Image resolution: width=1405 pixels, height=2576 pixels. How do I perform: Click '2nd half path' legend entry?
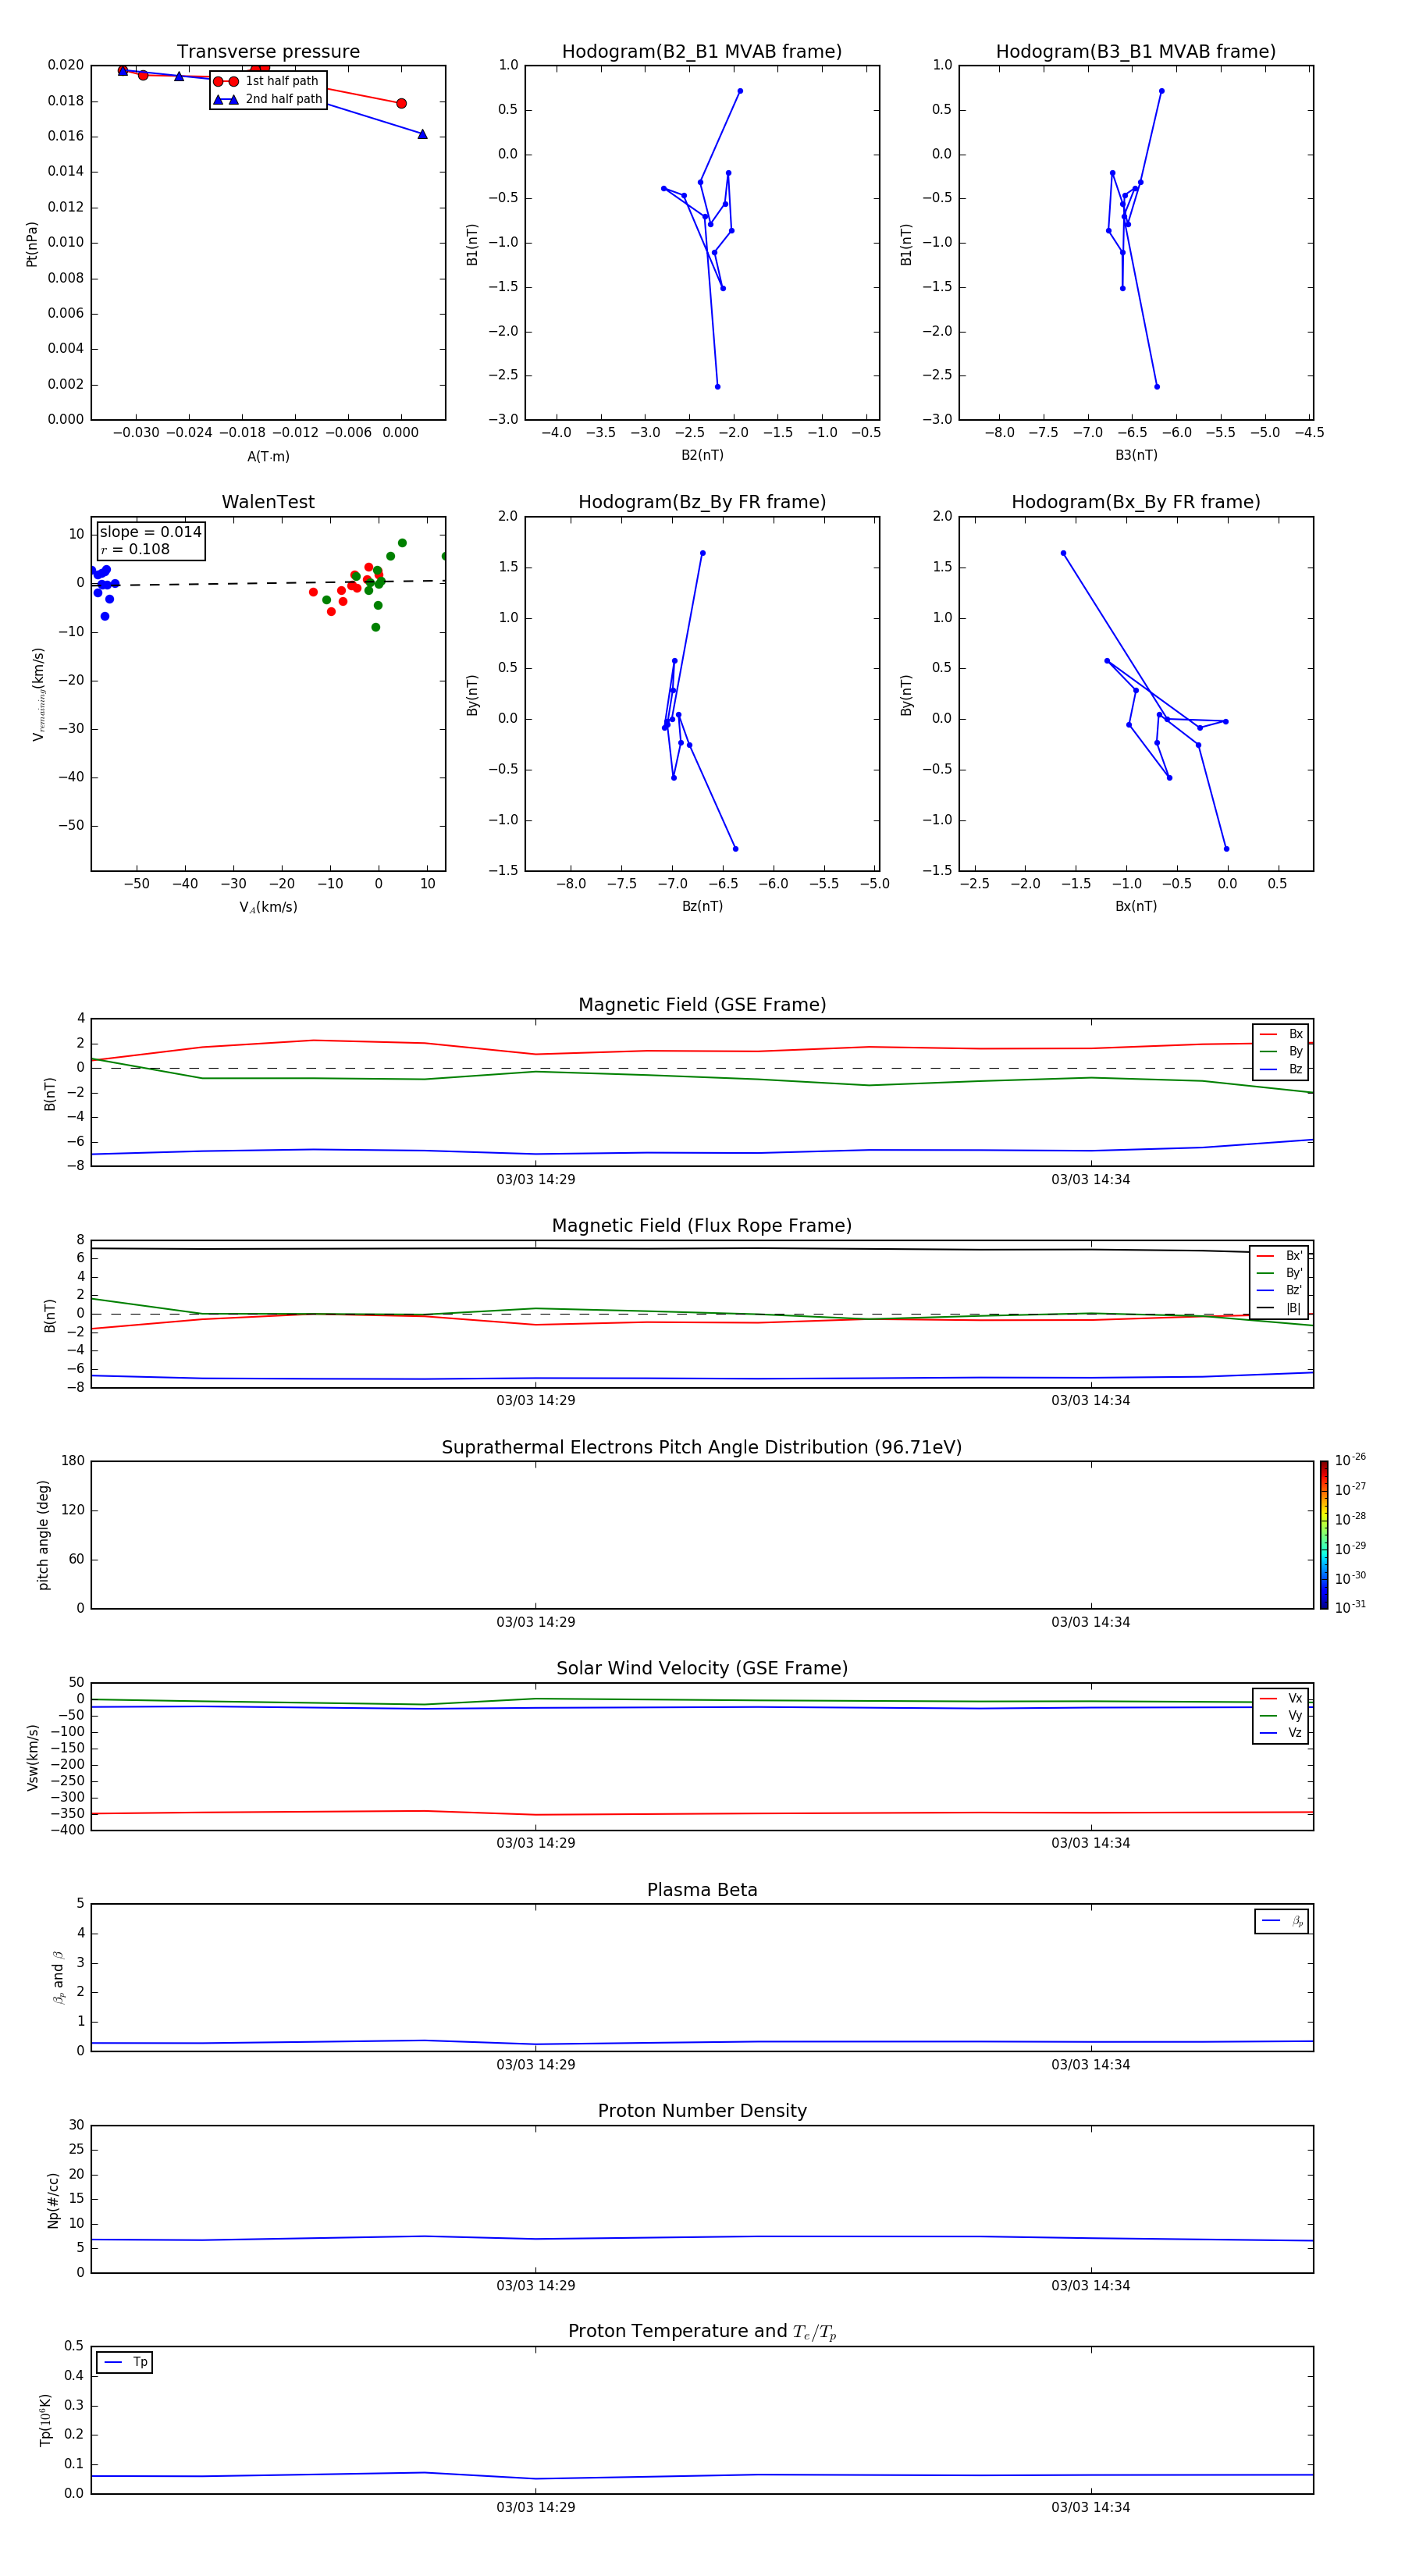point(268,99)
